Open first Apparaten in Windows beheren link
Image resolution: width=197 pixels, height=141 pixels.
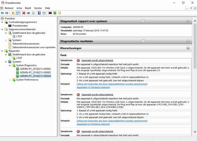[x=93, y=87]
